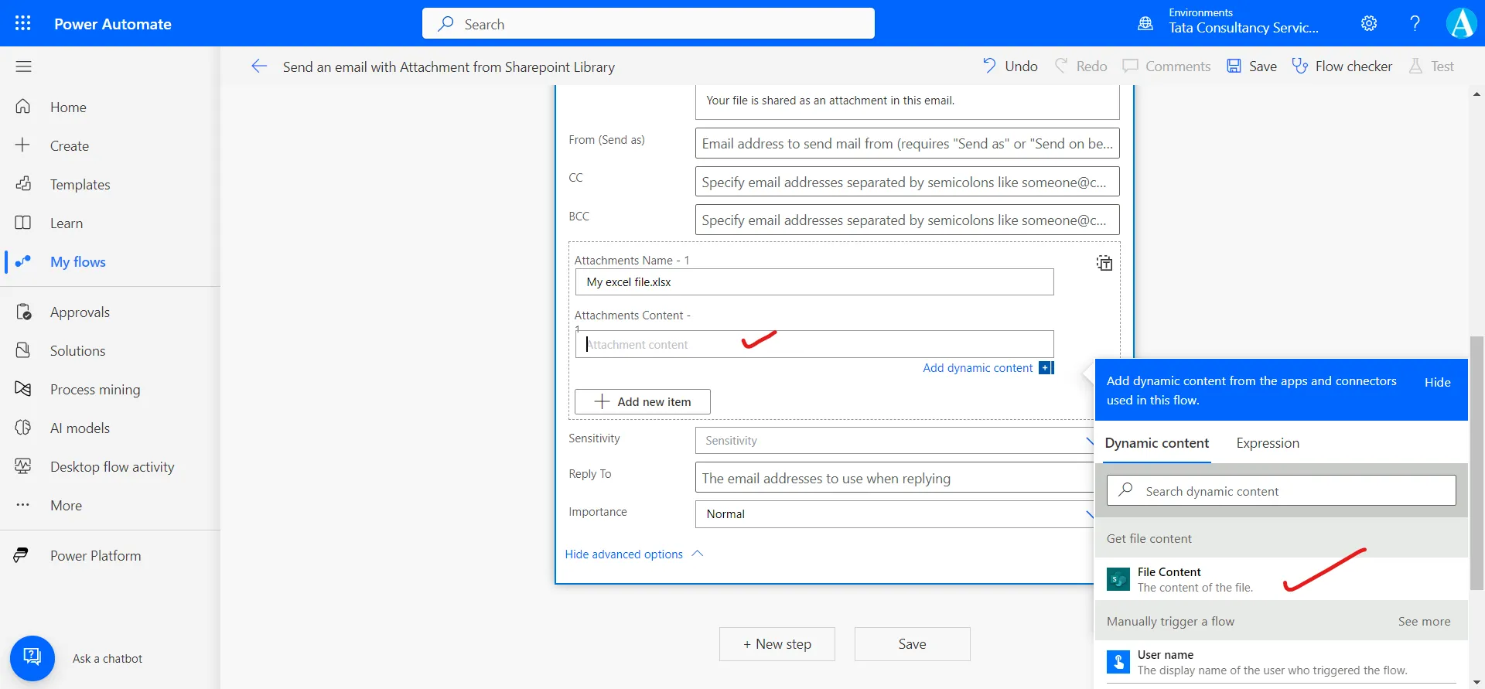The width and height of the screenshot is (1485, 689).
Task: Switch to the Dynamic content tab
Action: [x=1156, y=443]
